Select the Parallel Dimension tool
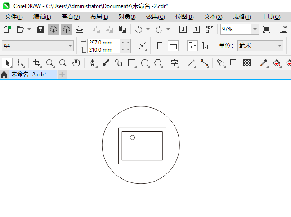Viewport: 291px width, 217px height. pos(191,63)
